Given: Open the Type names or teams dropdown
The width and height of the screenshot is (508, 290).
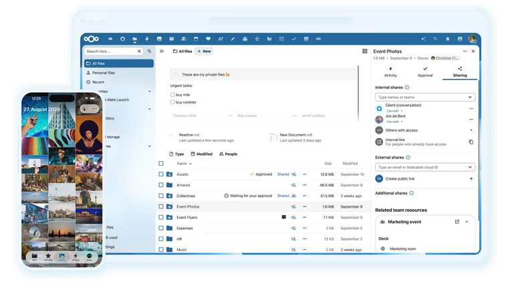Looking at the screenshot, I should coord(425,97).
